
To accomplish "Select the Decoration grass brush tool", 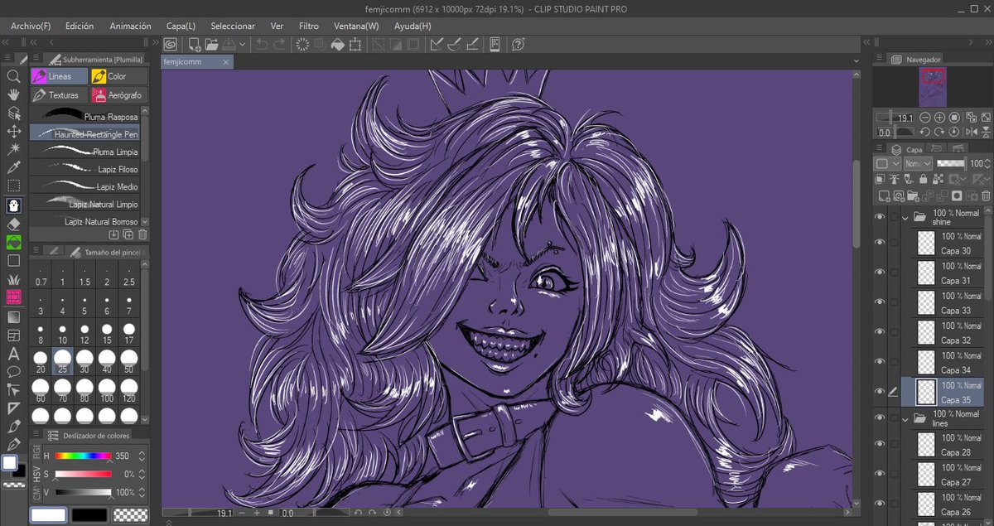I will 13,279.
